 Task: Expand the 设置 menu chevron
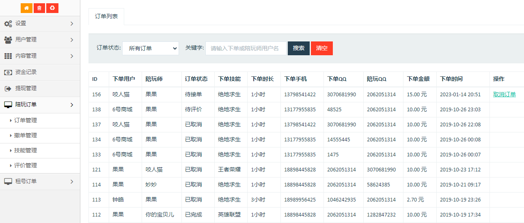click(72, 24)
